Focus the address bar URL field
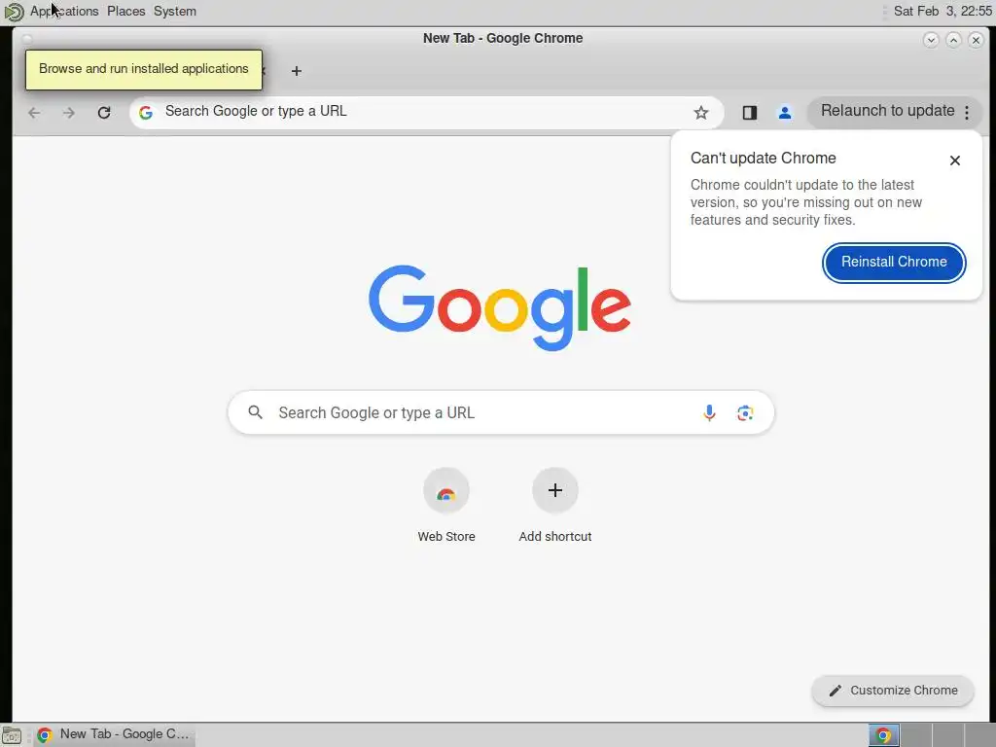 click(x=426, y=112)
